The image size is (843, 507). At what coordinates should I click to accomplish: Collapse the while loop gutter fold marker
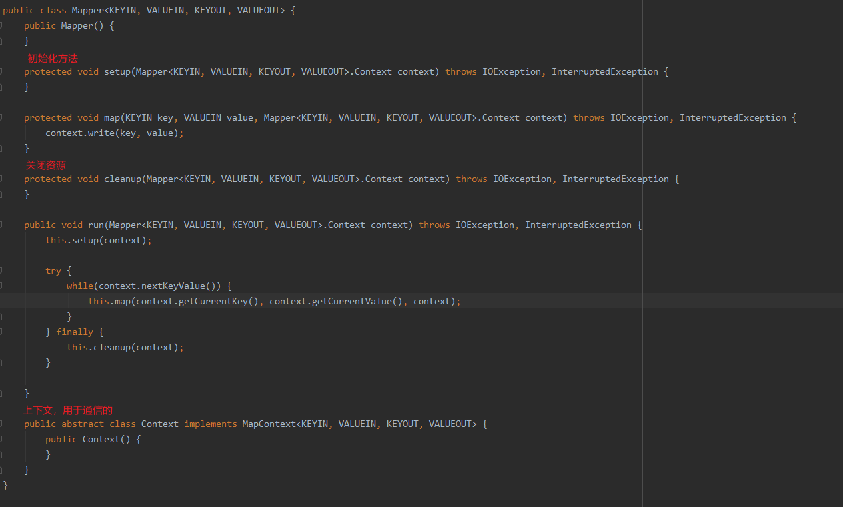tap(1, 286)
